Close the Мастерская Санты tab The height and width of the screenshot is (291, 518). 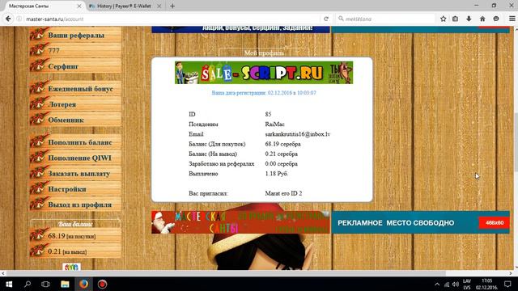(79, 6)
